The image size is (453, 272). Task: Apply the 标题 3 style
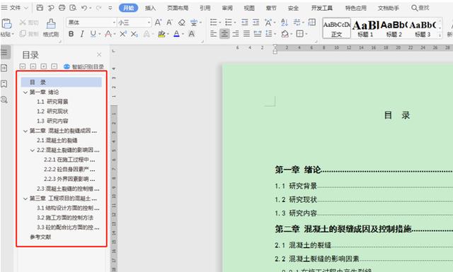click(x=423, y=29)
